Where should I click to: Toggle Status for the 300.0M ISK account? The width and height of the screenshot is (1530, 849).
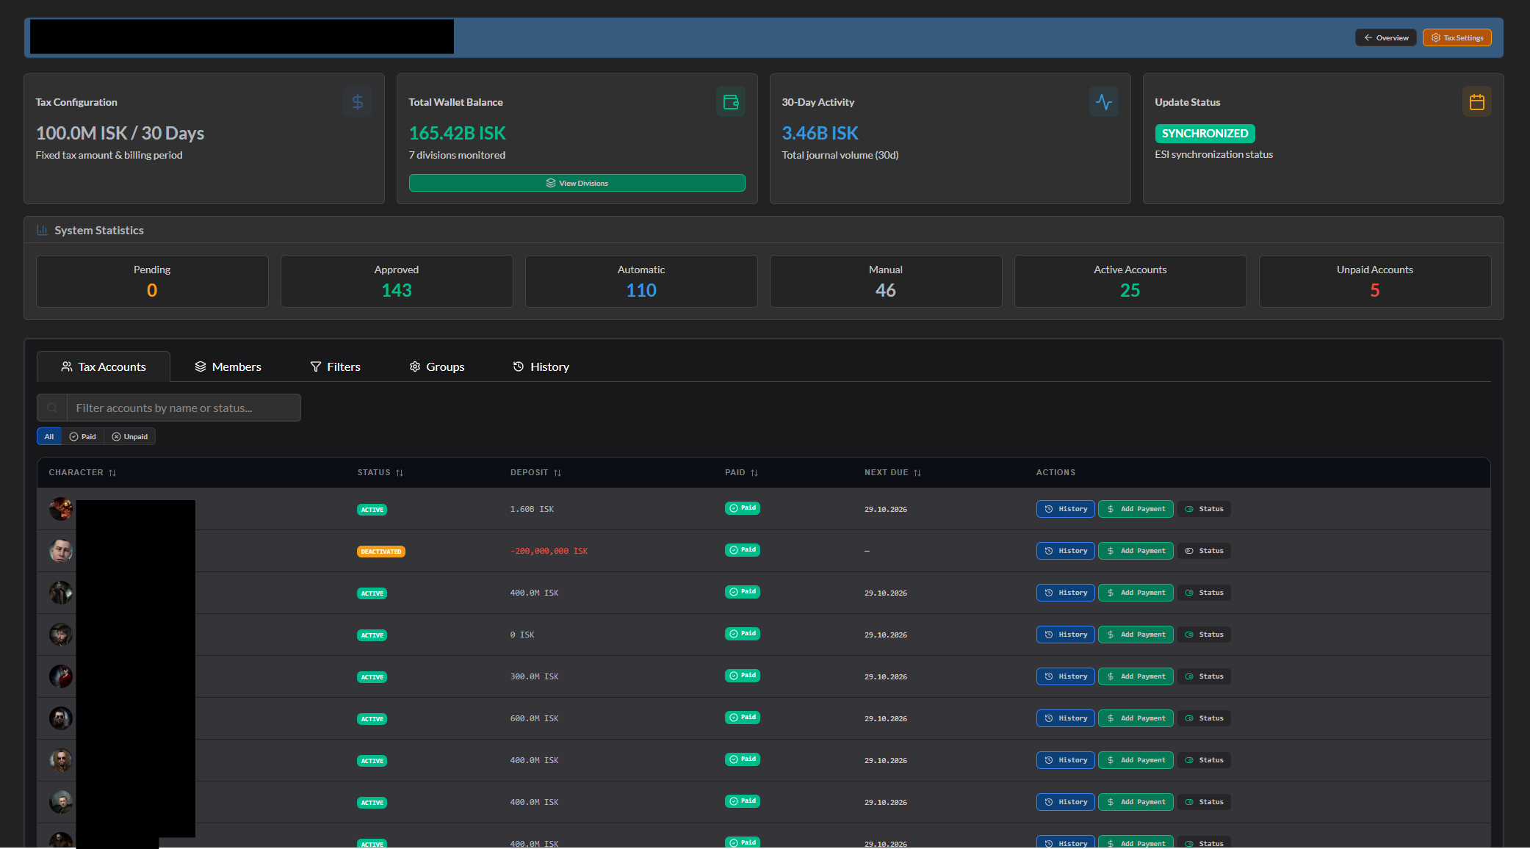pyautogui.click(x=1205, y=676)
